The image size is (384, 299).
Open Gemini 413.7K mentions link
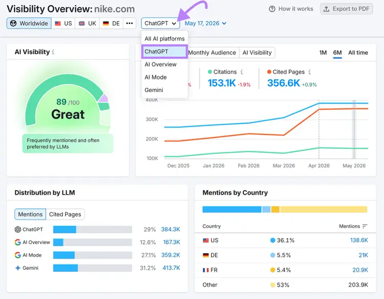point(171,268)
